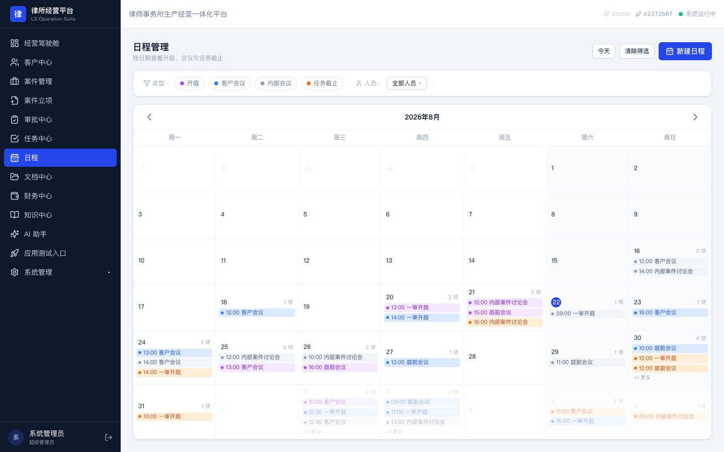The height and width of the screenshot is (452, 724).
Task: Click the 系统管理 gear icon
Action: pyautogui.click(x=15, y=272)
